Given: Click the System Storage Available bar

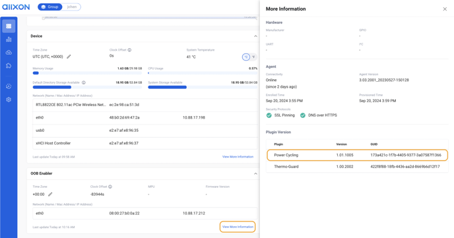Looking at the screenshot, I should tap(203, 87).
